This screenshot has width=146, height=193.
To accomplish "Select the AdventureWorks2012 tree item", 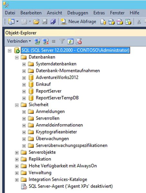I will [x=57, y=78].
